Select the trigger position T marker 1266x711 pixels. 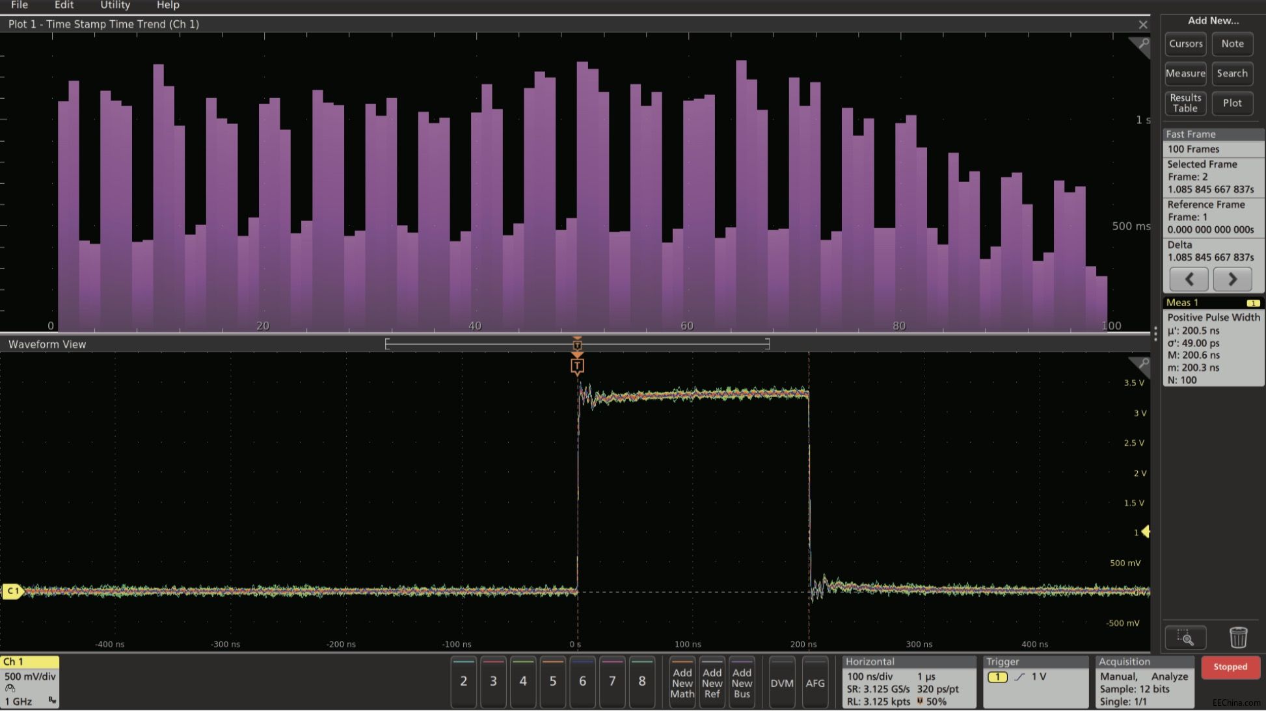(577, 367)
